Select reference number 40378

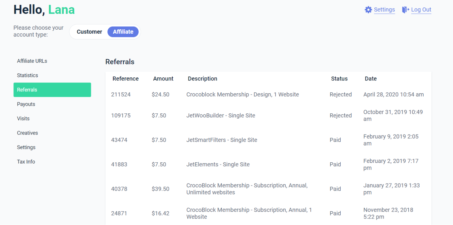click(119, 189)
